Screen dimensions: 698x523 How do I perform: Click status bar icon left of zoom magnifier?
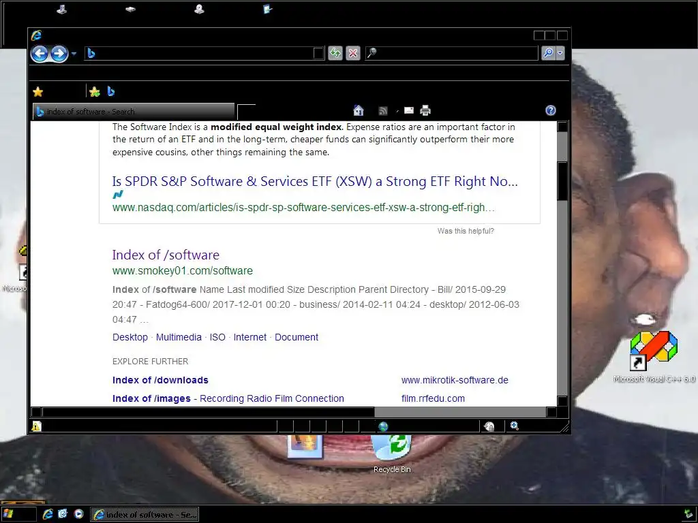coord(489,426)
